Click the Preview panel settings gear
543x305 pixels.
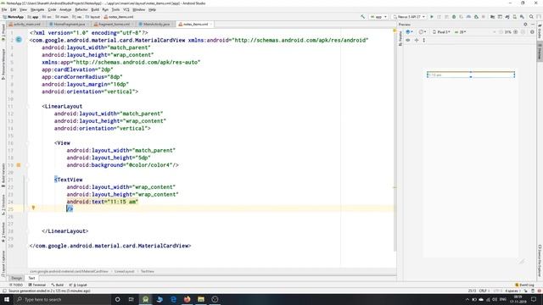click(x=525, y=25)
